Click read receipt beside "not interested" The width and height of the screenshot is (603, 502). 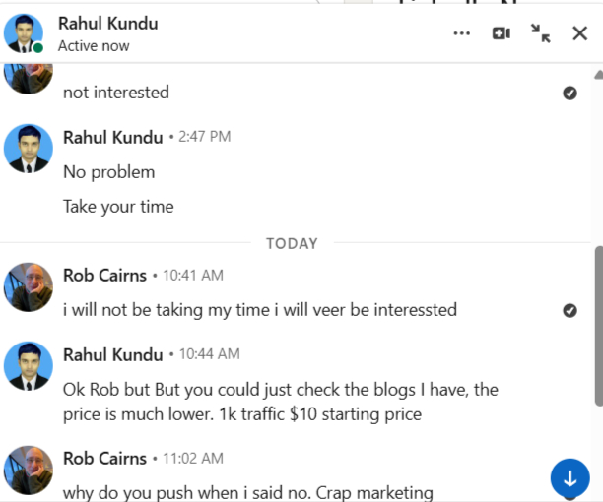pyautogui.click(x=569, y=93)
